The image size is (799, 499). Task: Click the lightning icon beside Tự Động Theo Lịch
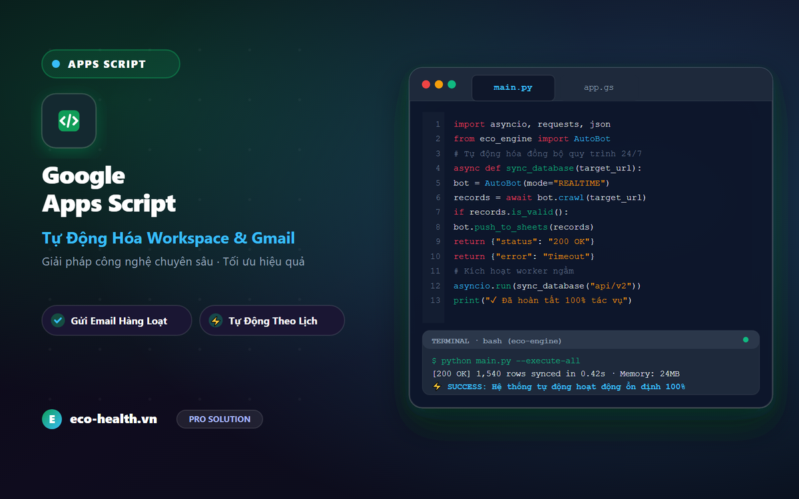(215, 321)
